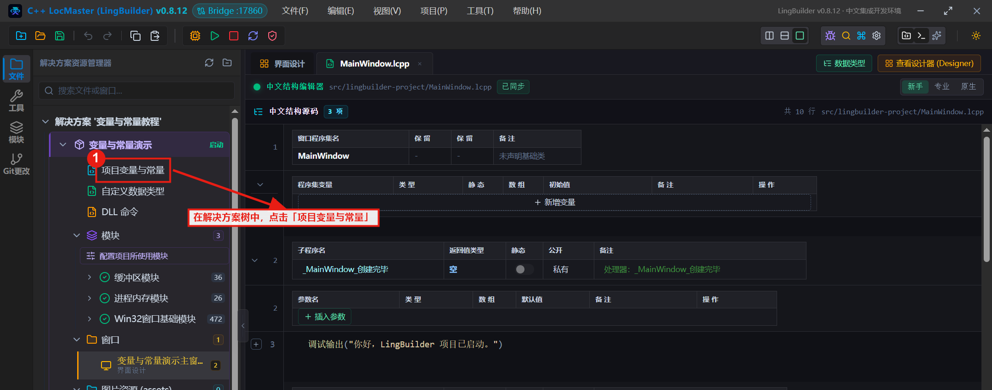Refresh the solution explorer
This screenshot has width=992, height=390.
tap(209, 63)
